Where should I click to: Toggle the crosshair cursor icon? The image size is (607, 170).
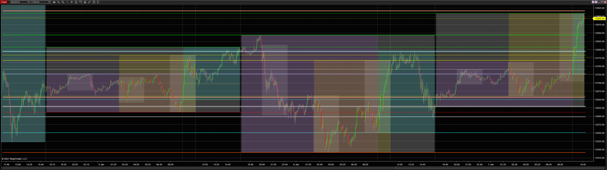point(72,2)
